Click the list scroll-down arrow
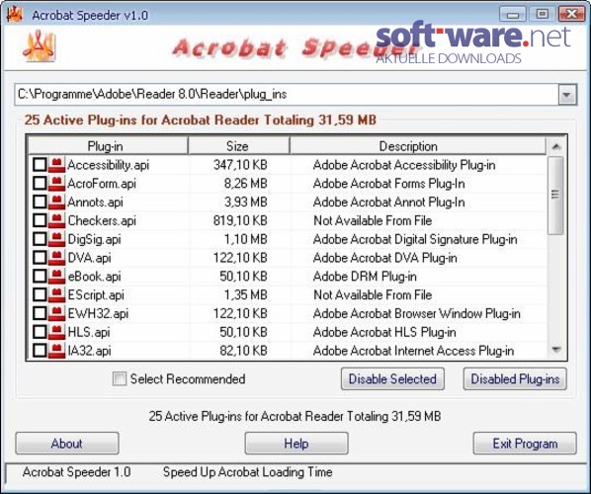Viewport: 591px width, 494px height. 556,350
